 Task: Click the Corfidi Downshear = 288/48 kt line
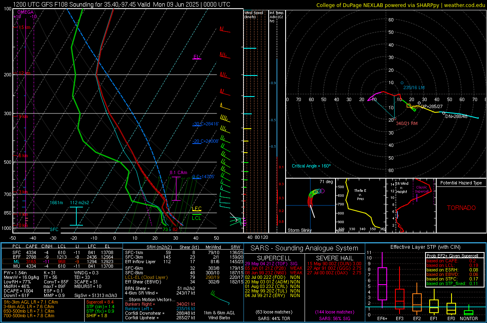(x=160, y=314)
